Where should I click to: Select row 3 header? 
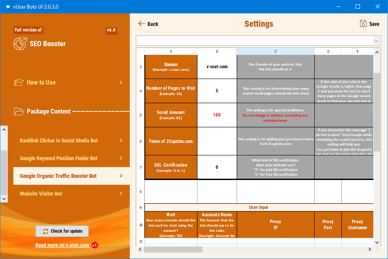pyautogui.click(x=141, y=66)
